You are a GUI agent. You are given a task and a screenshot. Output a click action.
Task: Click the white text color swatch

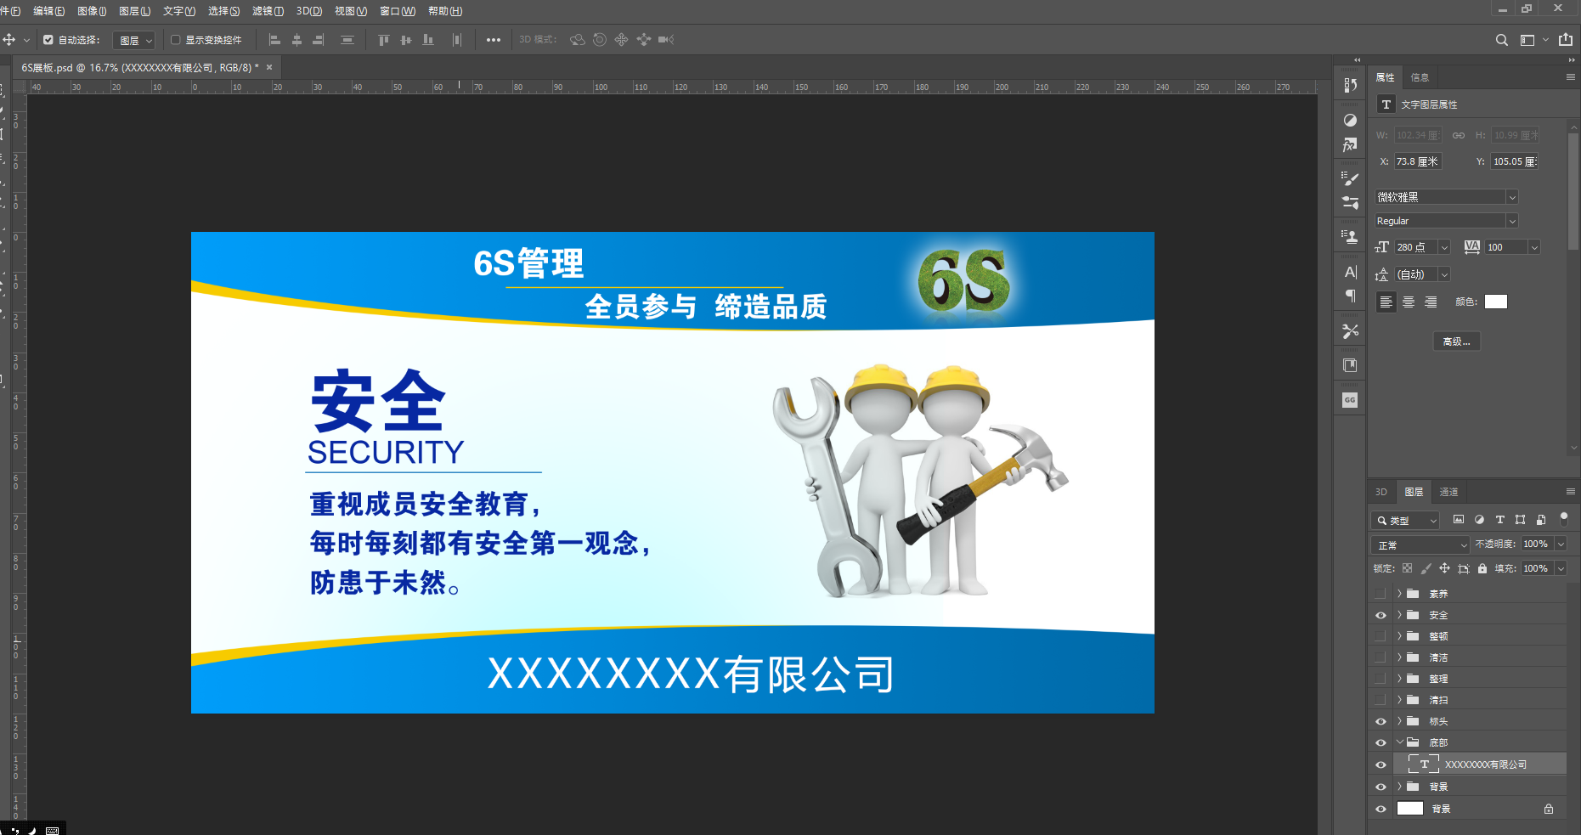click(x=1495, y=302)
